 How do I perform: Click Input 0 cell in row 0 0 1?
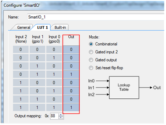pyautogui.click(x=54, y=58)
